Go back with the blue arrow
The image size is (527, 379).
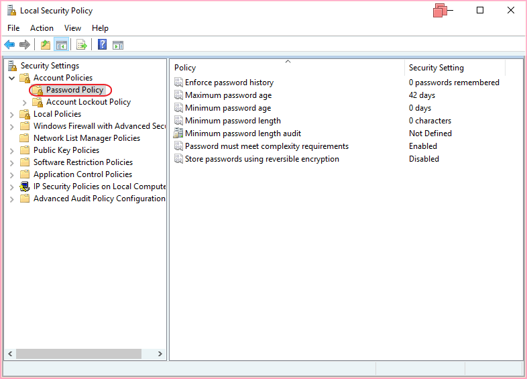[9, 44]
